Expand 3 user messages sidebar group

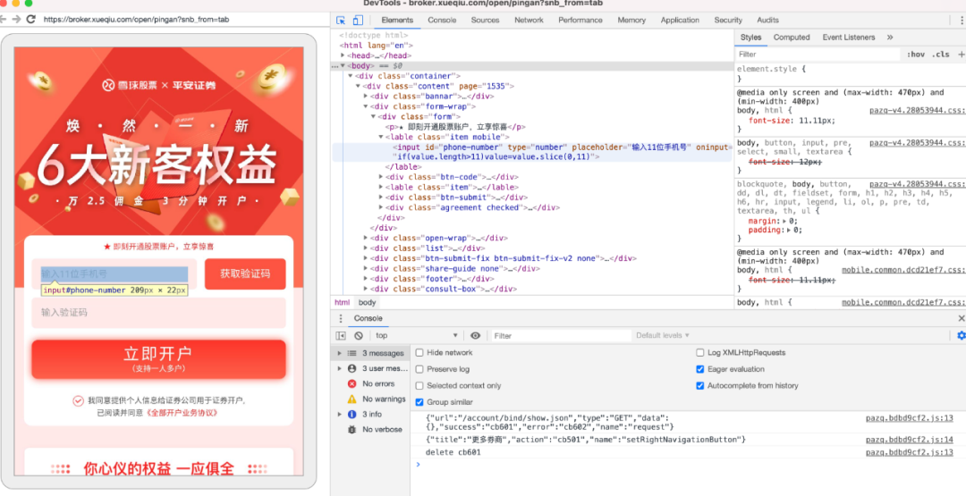[x=339, y=368]
